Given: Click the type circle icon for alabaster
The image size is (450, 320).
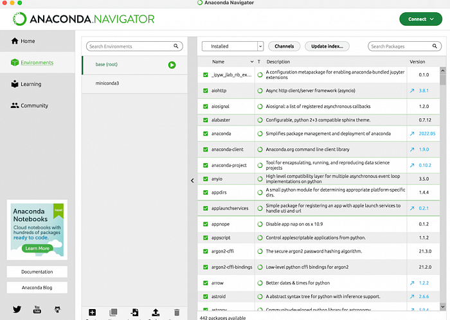Looking at the screenshot, I should 260,120.
